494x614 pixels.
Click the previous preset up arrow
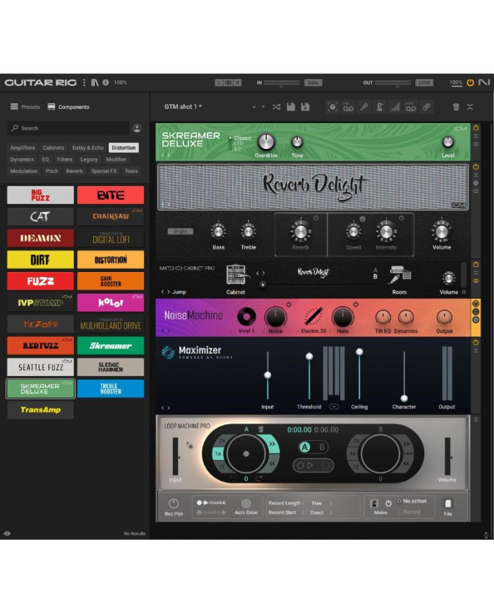click(x=254, y=107)
